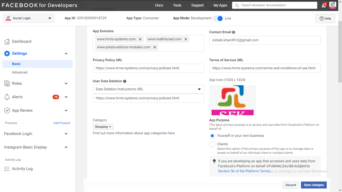Open the Advanced settings page
This screenshot has height=192, width=342.
(20, 72)
